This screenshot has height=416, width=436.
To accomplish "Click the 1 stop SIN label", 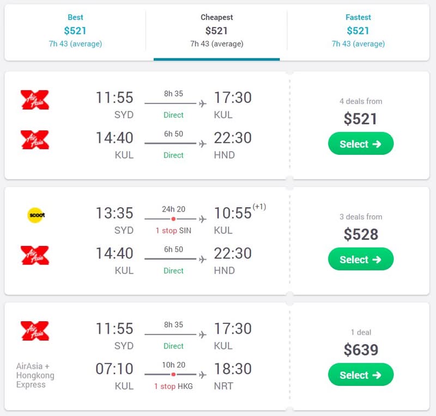I will (173, 231).
